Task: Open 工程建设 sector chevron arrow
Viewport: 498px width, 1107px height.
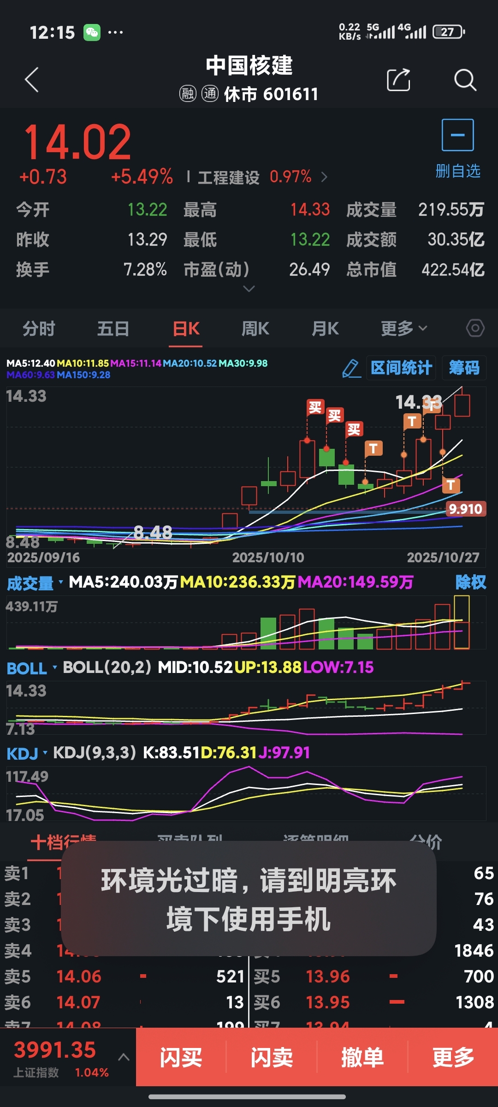Action: [x=324, y=177]
